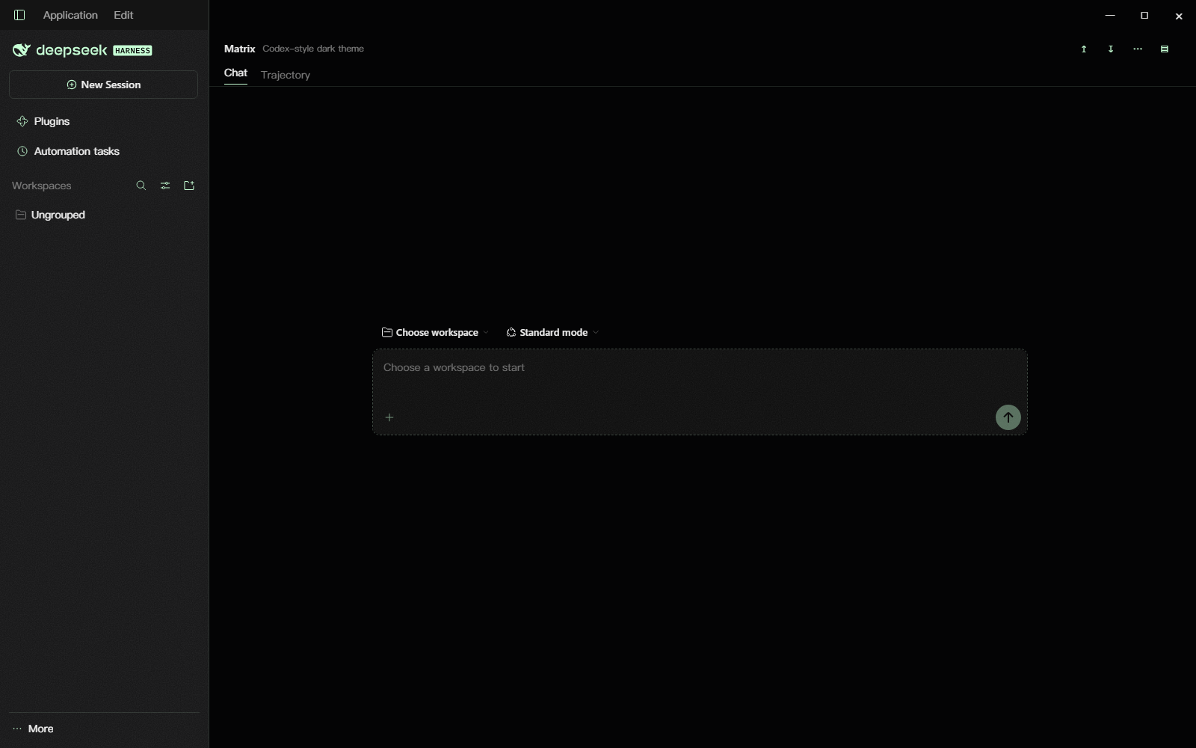The image size is (1196, 748).
Task: Click the plus attachment icon
Action: coord(389,417)
